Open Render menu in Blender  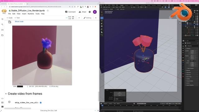109,5
